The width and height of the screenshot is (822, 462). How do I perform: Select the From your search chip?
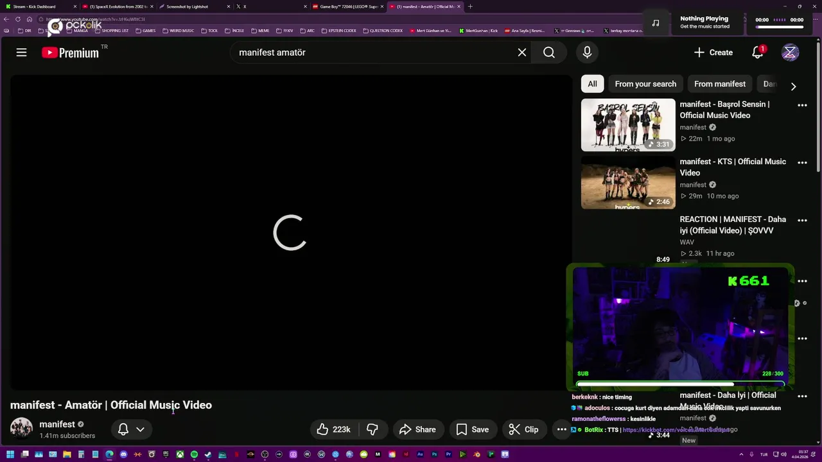[645, 84]
